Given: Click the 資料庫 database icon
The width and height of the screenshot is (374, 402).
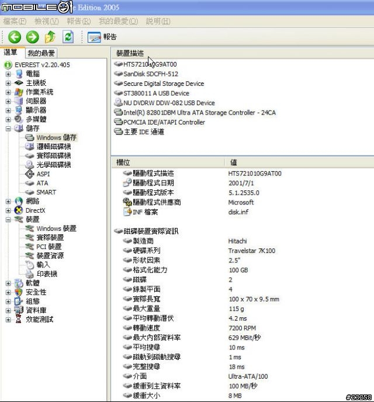Looking at the screenshot, I should click(x=19, y=310).
